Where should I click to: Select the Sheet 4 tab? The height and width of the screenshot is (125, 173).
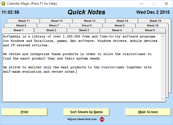click(117, 30)
